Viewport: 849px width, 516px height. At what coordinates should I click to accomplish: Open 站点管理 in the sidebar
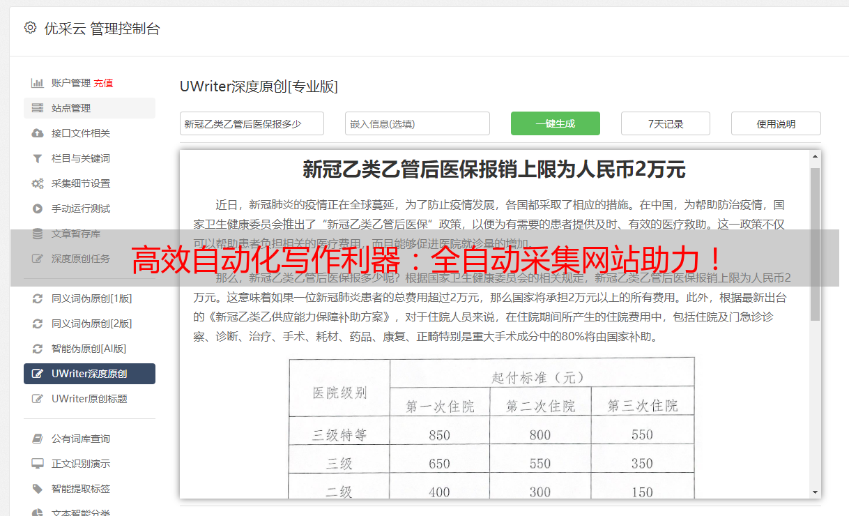[x=89, y=108]
